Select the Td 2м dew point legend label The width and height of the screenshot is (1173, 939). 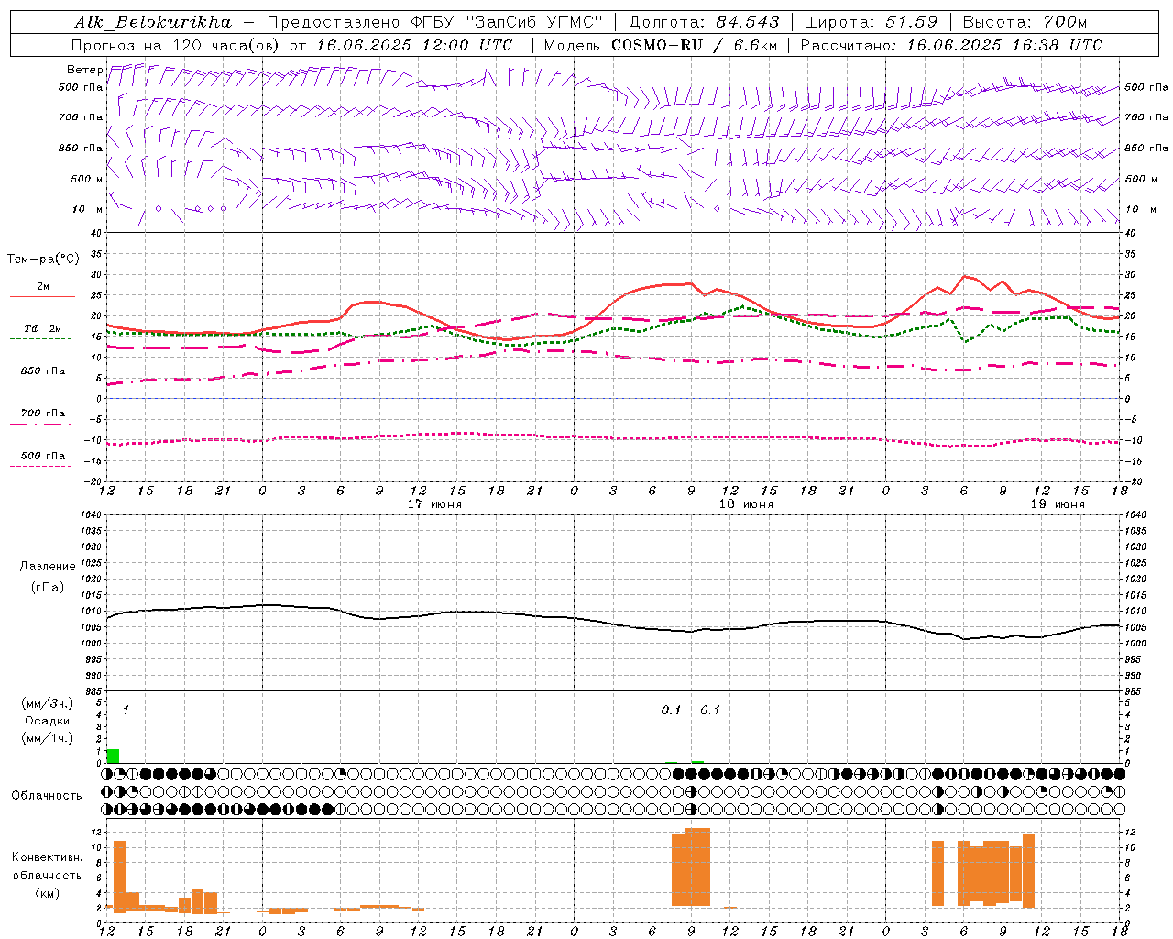click(43, 328)
